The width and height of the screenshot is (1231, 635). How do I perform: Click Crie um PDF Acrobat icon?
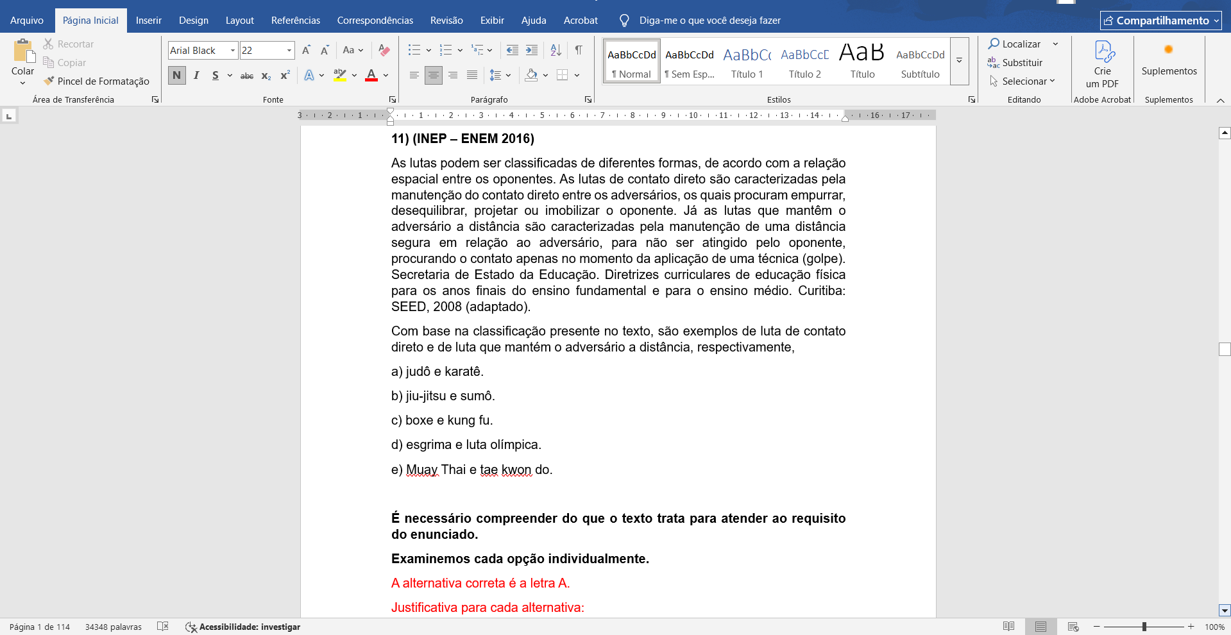tap(1104, 51)
